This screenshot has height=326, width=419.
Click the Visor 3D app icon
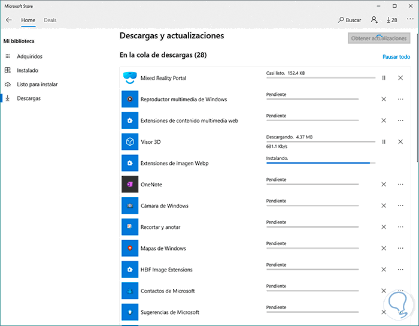click(x=130, y=142)
